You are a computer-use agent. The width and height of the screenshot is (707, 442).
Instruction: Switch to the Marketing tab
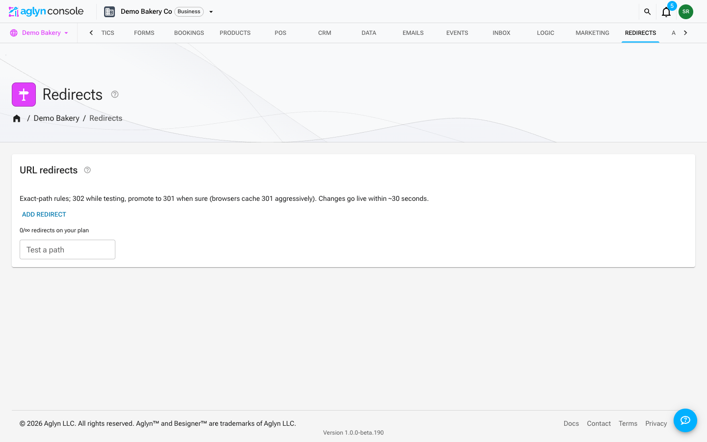tap(592, 33)
